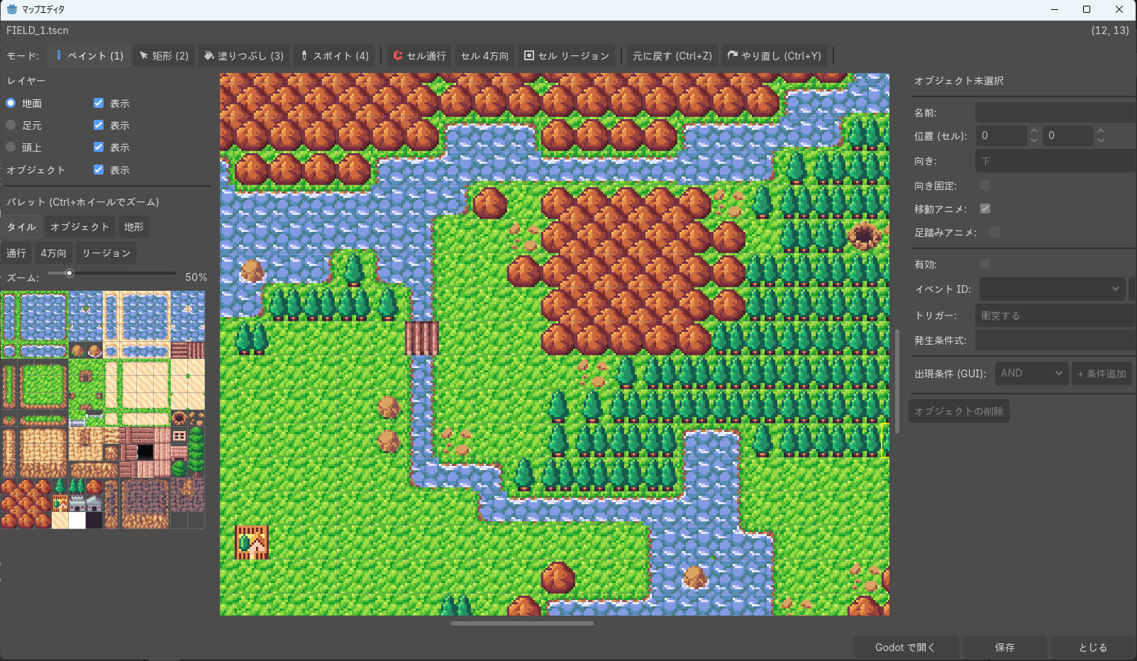The width and height of the screenshot is (1137, 661).
Task: Switch to the オブジェクト palette tab
Action: [x=79, y=227]
